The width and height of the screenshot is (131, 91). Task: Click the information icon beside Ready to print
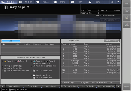click(x=6, y=8)
